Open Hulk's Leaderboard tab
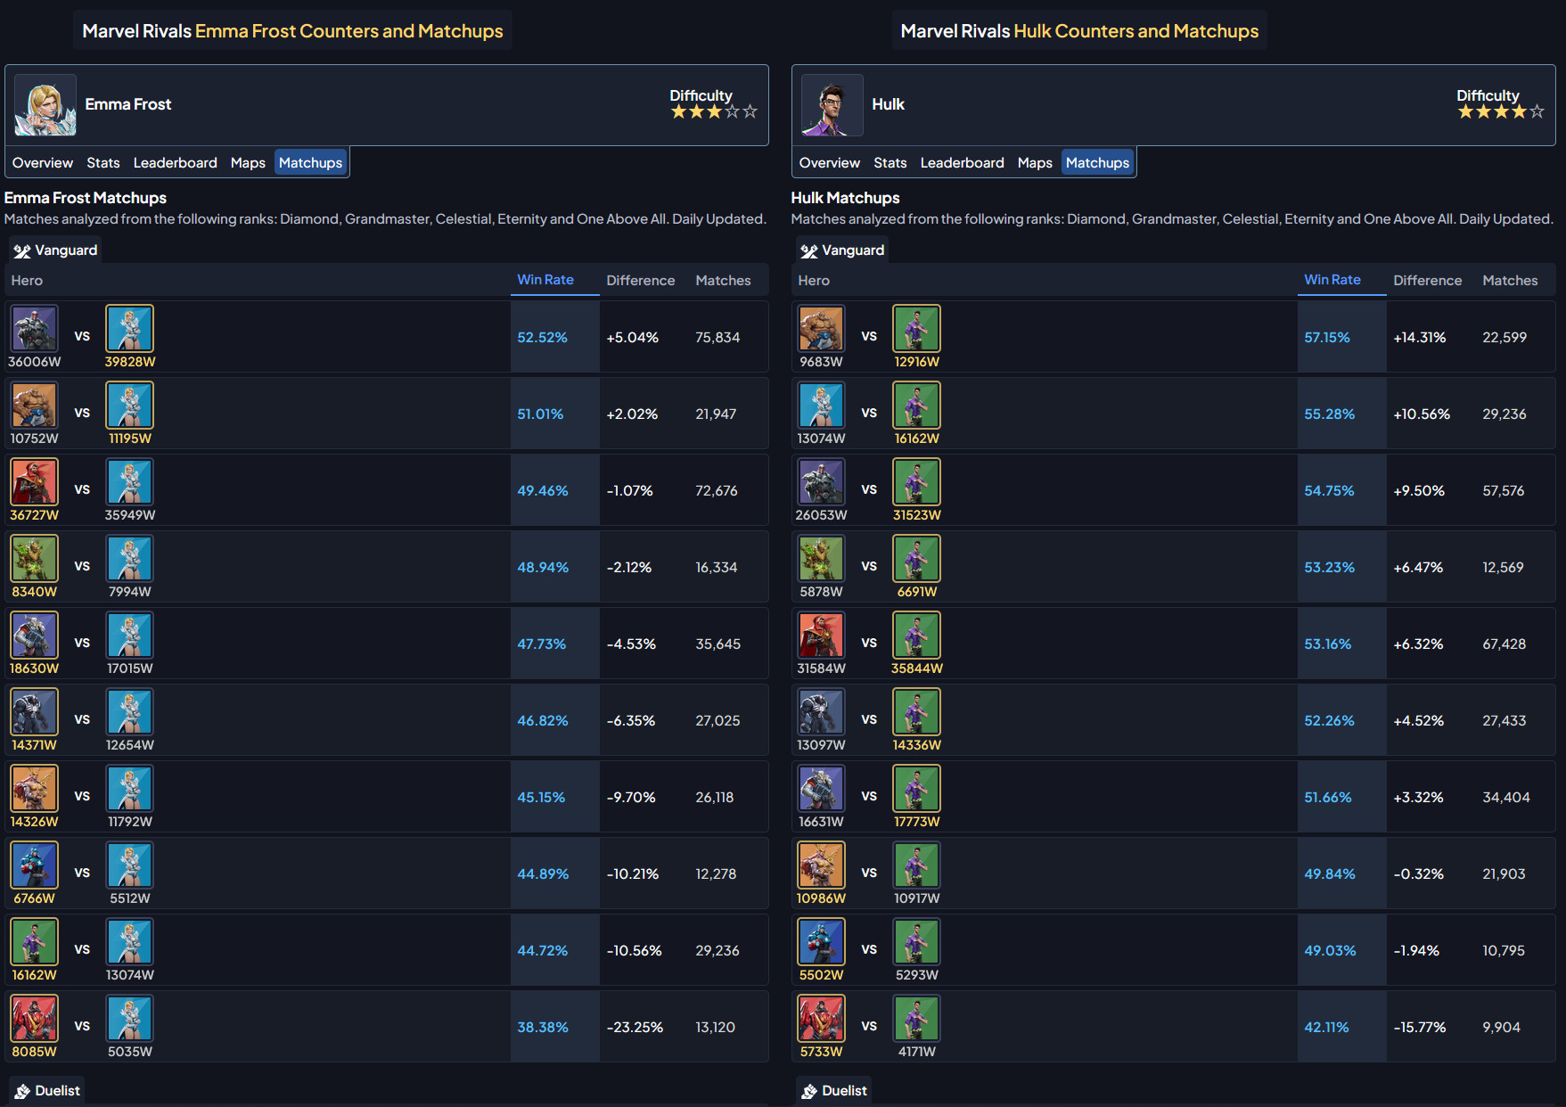 pyautogui.click(x=963, y=163)
